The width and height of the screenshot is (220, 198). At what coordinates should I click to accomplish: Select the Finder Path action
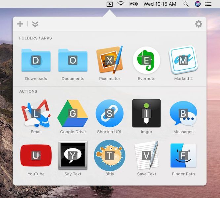[183, 155]
